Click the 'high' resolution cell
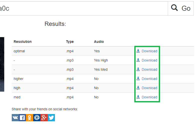This screenshot has width=195, height=124. click(17, 88)
